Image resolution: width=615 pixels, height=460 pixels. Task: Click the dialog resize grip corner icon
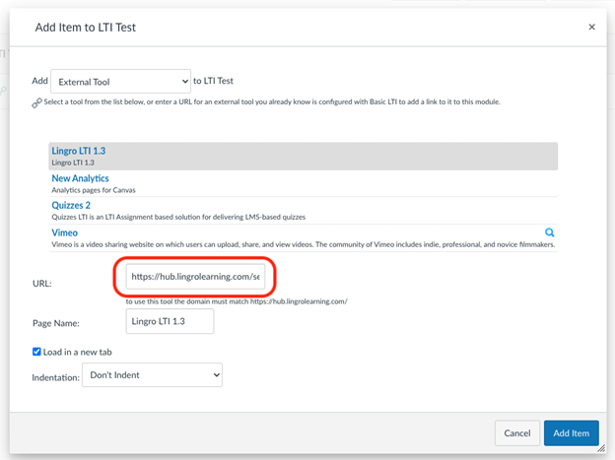pos(601,448)
